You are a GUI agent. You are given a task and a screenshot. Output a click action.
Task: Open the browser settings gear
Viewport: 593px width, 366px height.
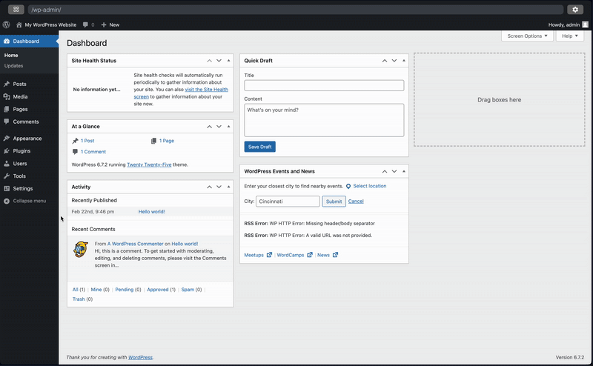pos(575,10)
